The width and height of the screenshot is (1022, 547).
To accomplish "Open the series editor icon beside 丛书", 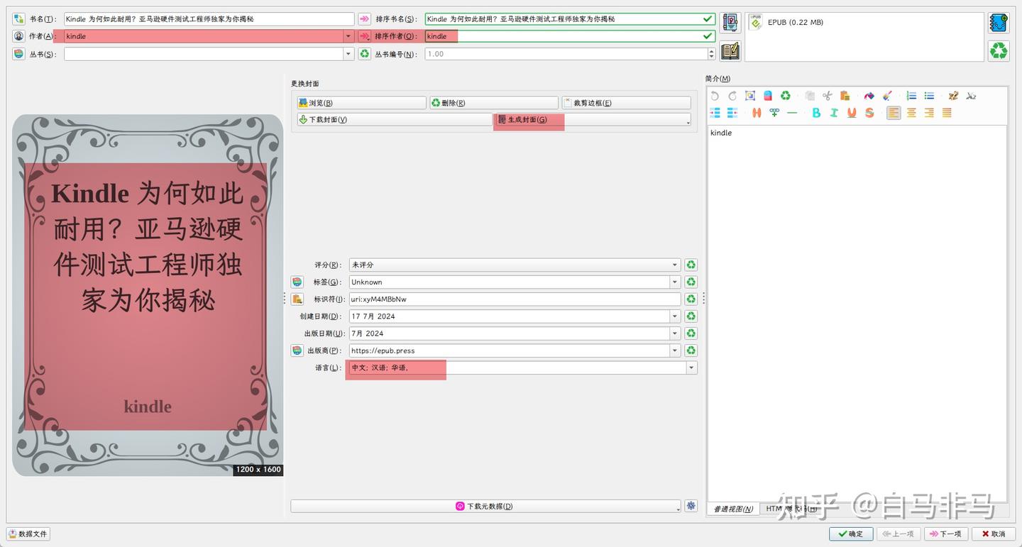I will coord(18,54).
